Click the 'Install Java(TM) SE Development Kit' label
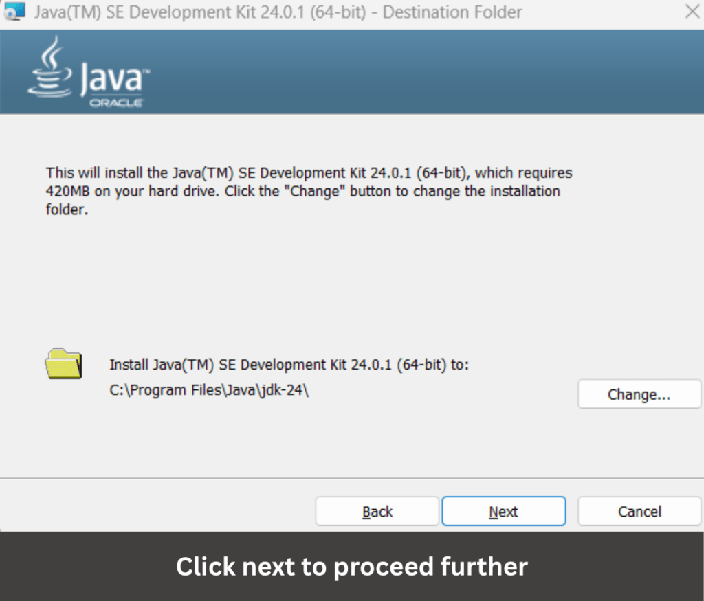 (289, 365)
